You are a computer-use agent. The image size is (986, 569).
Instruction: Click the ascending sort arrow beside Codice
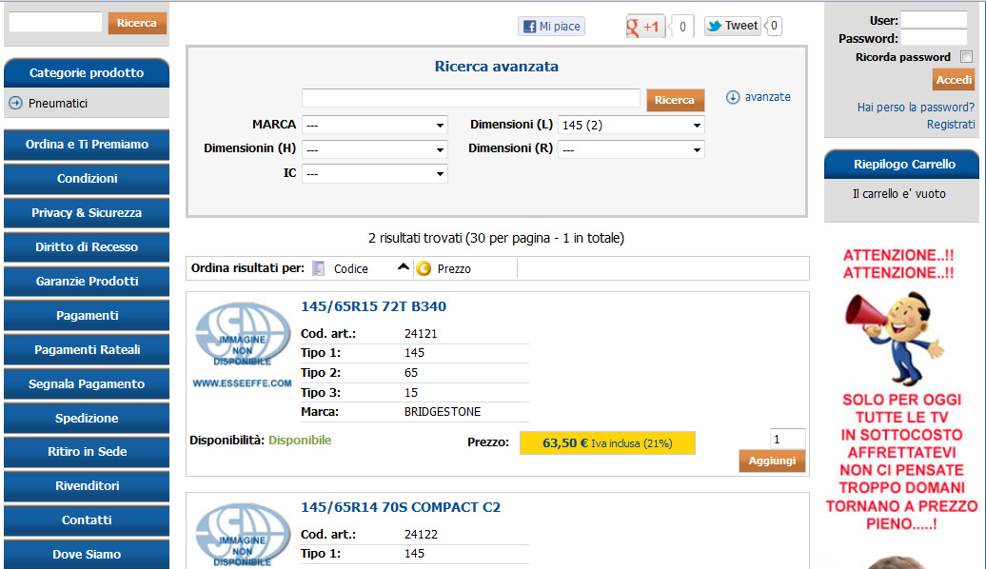tap(404, 267)
